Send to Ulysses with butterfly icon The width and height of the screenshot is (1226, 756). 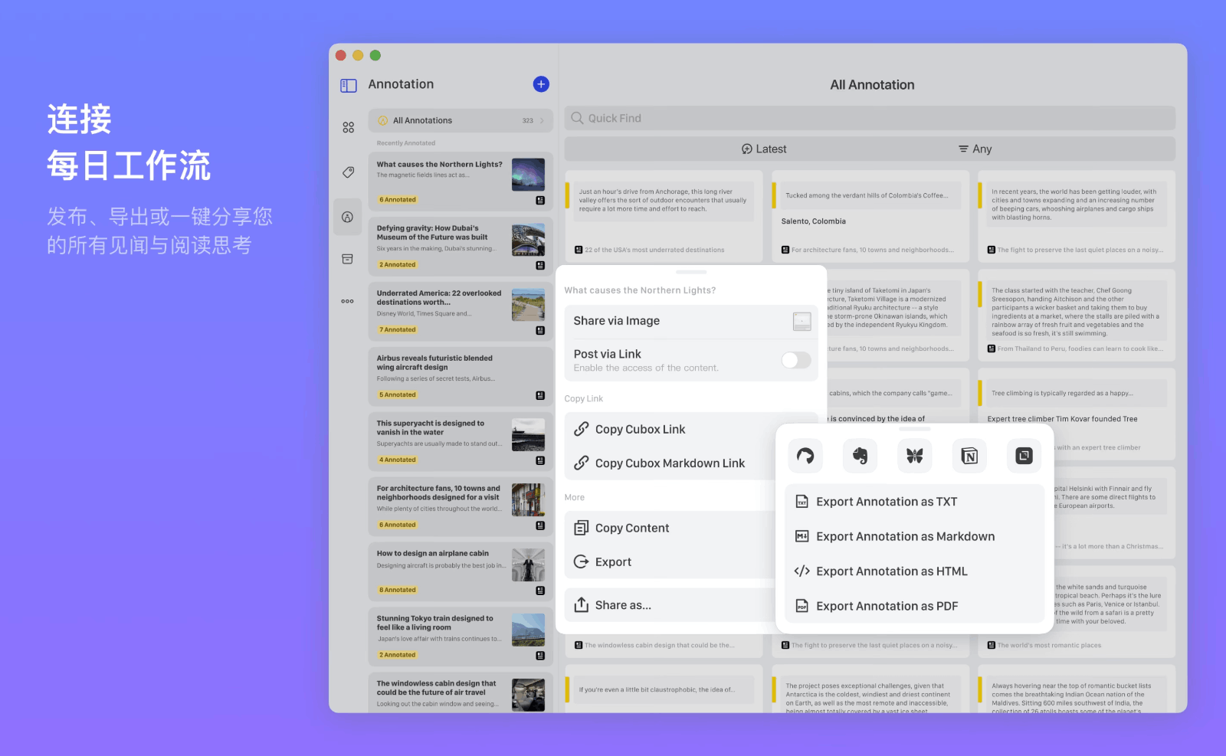point(914,456)
